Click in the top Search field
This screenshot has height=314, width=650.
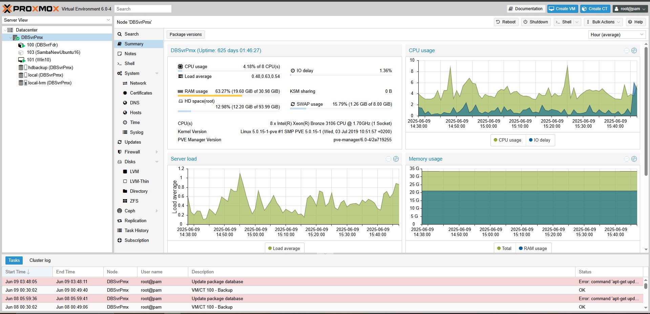pos(143,9)
